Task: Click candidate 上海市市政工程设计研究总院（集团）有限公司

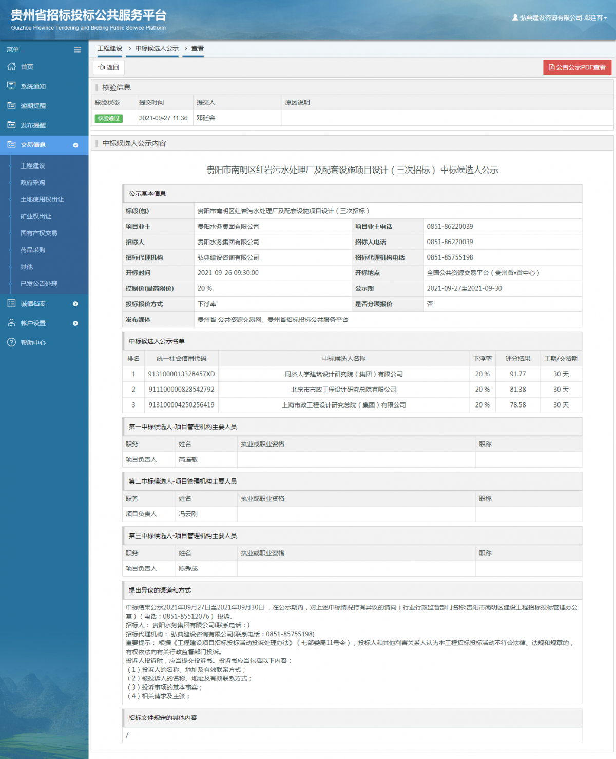Action: [344, 405]
